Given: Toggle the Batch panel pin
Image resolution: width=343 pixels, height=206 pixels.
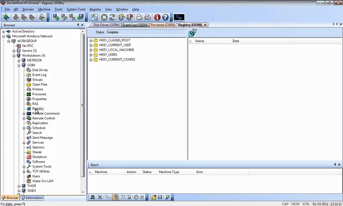Looking at the screenshot, I should (x=335, y=165).
